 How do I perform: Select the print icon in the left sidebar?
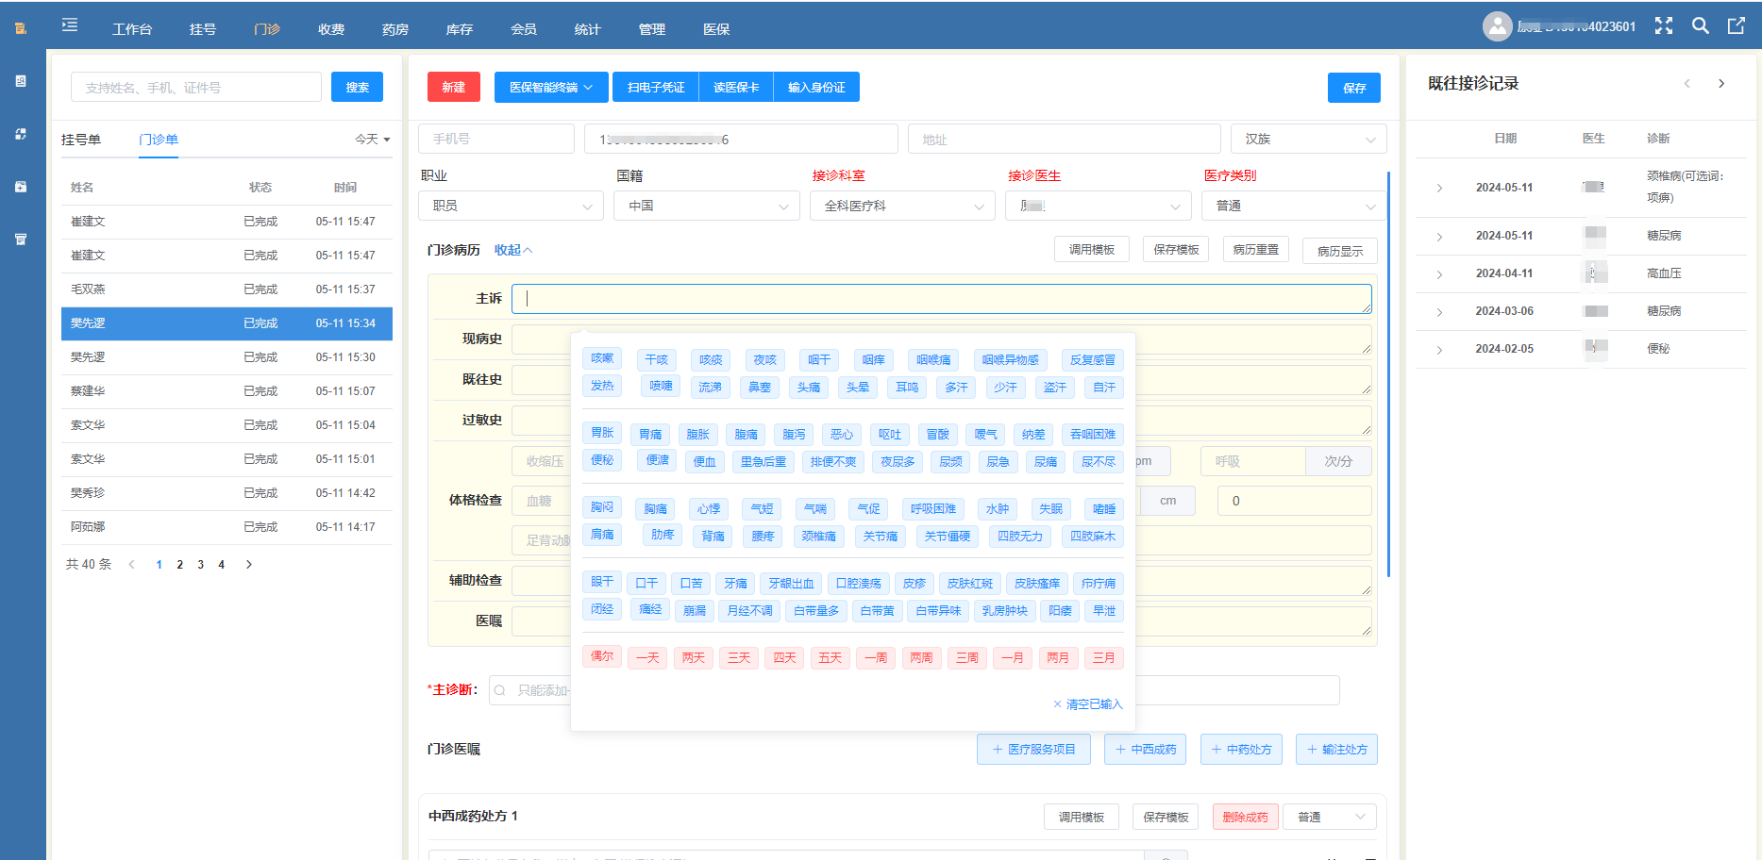[21, 239]
